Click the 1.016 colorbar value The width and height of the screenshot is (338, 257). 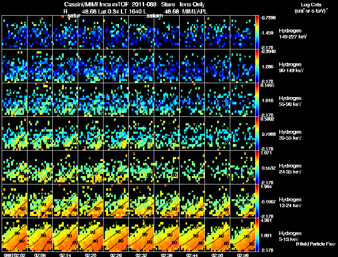pyautogui.click(x=268, y=100)
